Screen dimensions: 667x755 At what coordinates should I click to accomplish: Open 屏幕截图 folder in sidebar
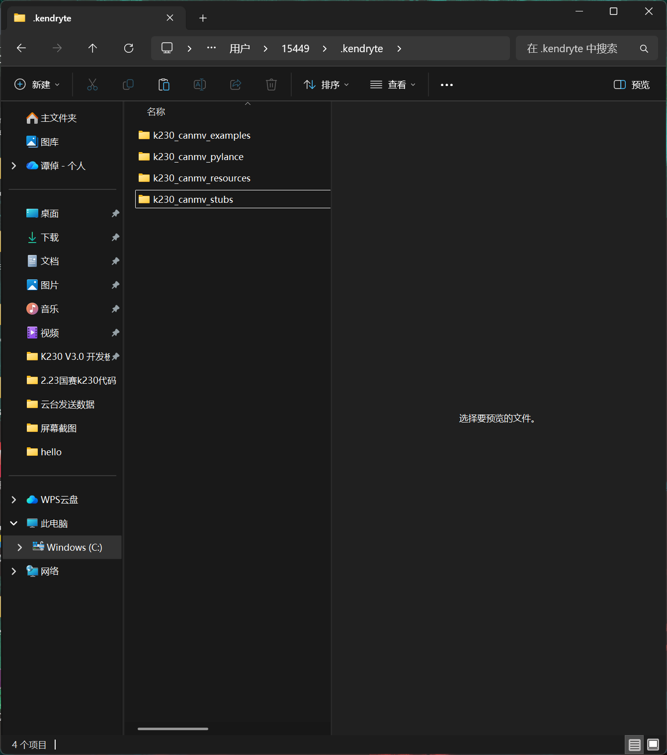click(x=52, y=428)
